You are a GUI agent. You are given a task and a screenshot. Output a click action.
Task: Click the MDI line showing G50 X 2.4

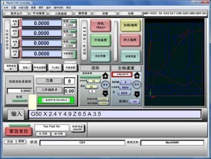[x=115, y=114]
